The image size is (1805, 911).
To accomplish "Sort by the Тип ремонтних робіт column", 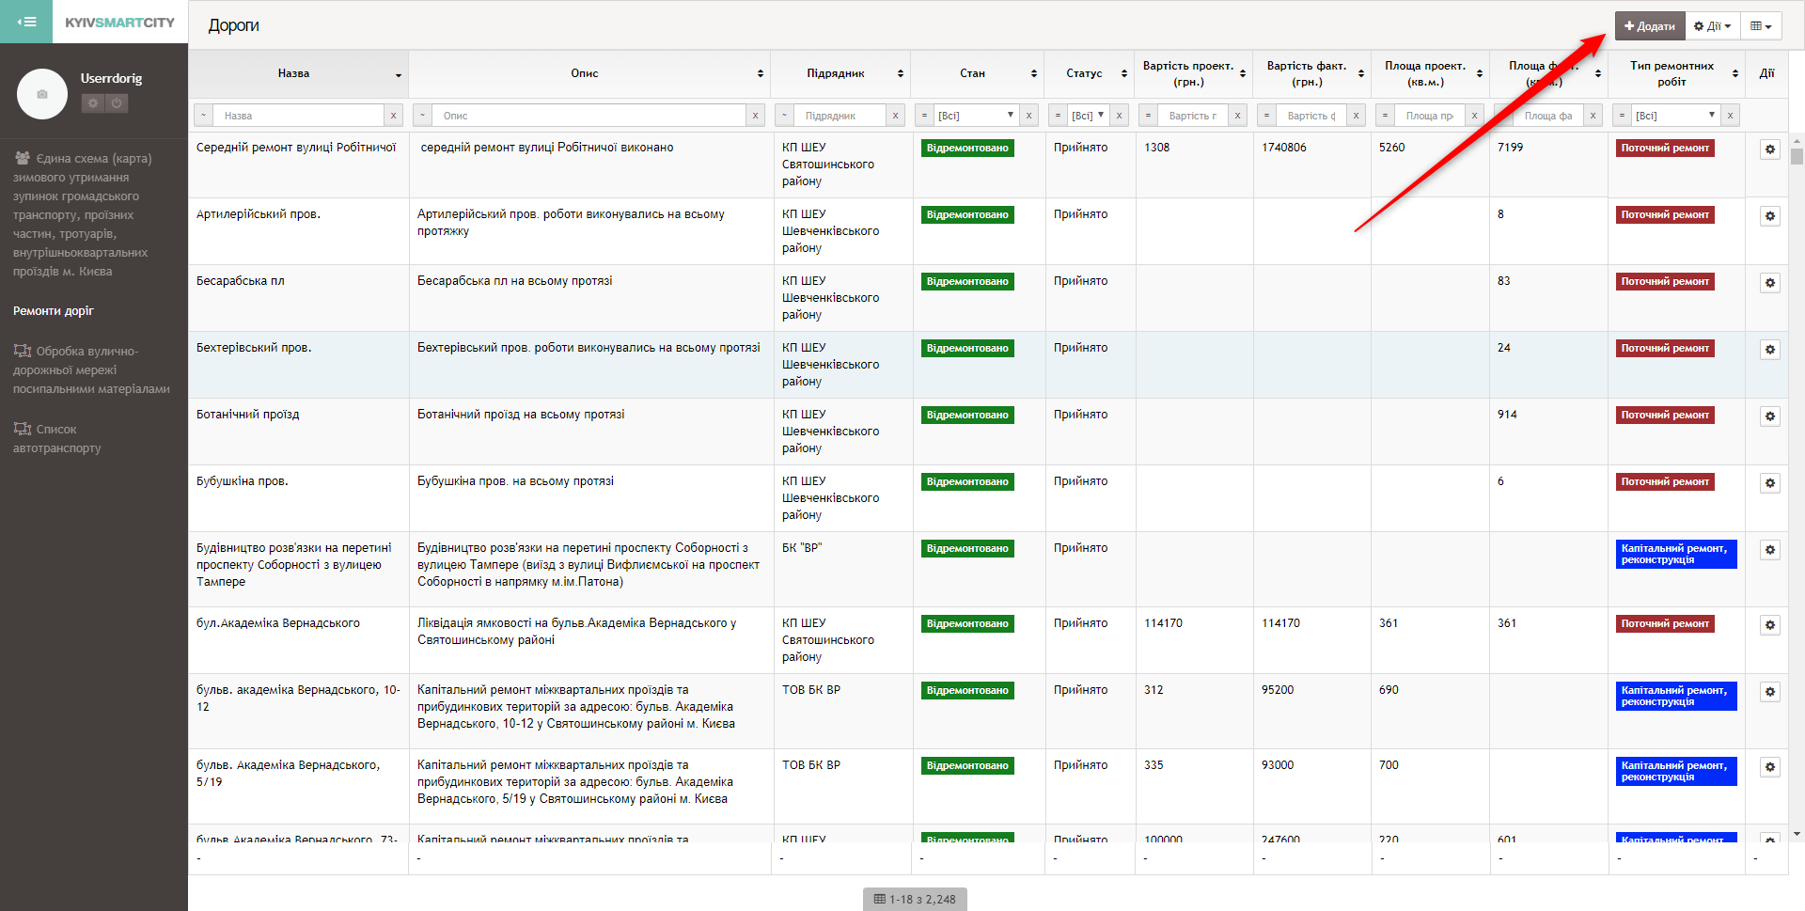I will (1678, 73).
